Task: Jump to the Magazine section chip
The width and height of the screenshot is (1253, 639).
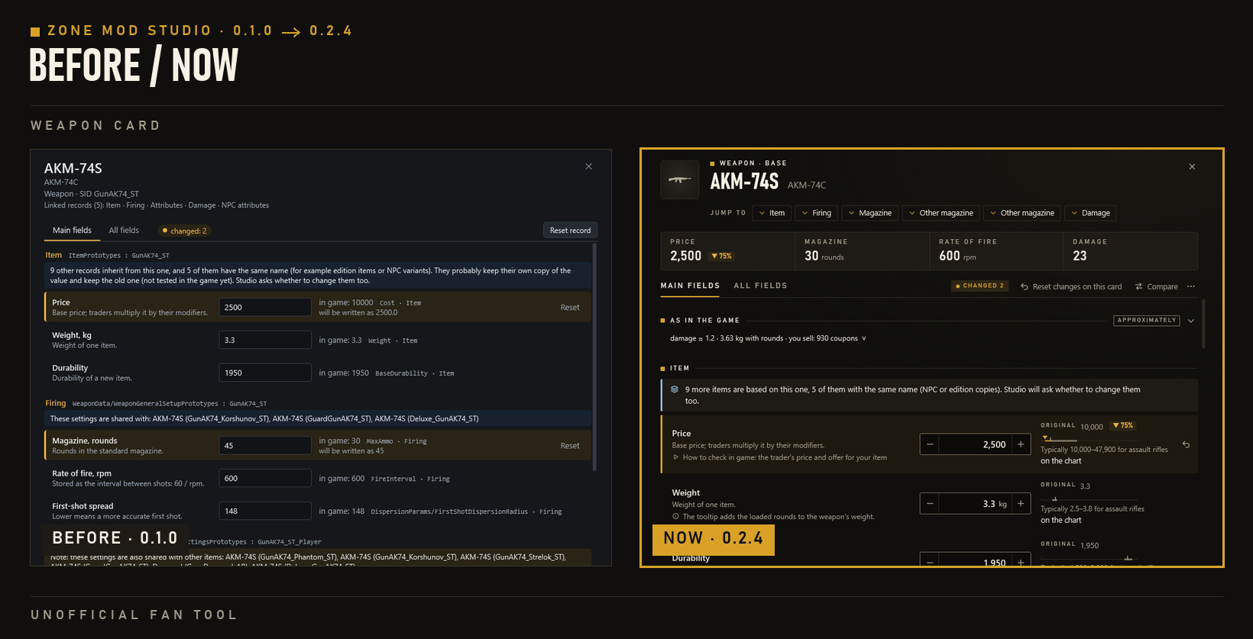Action: (x=870, y=213)
